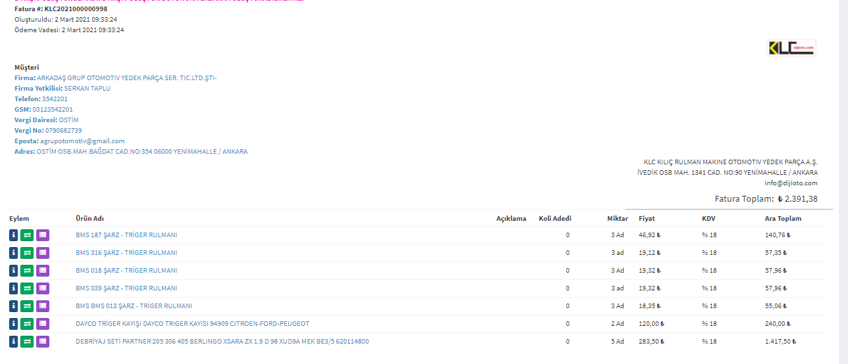Click the customer company name ARKADAŞ GRUP
The width and height of the screenshot is (848, 364).
(x=127, y=78)
